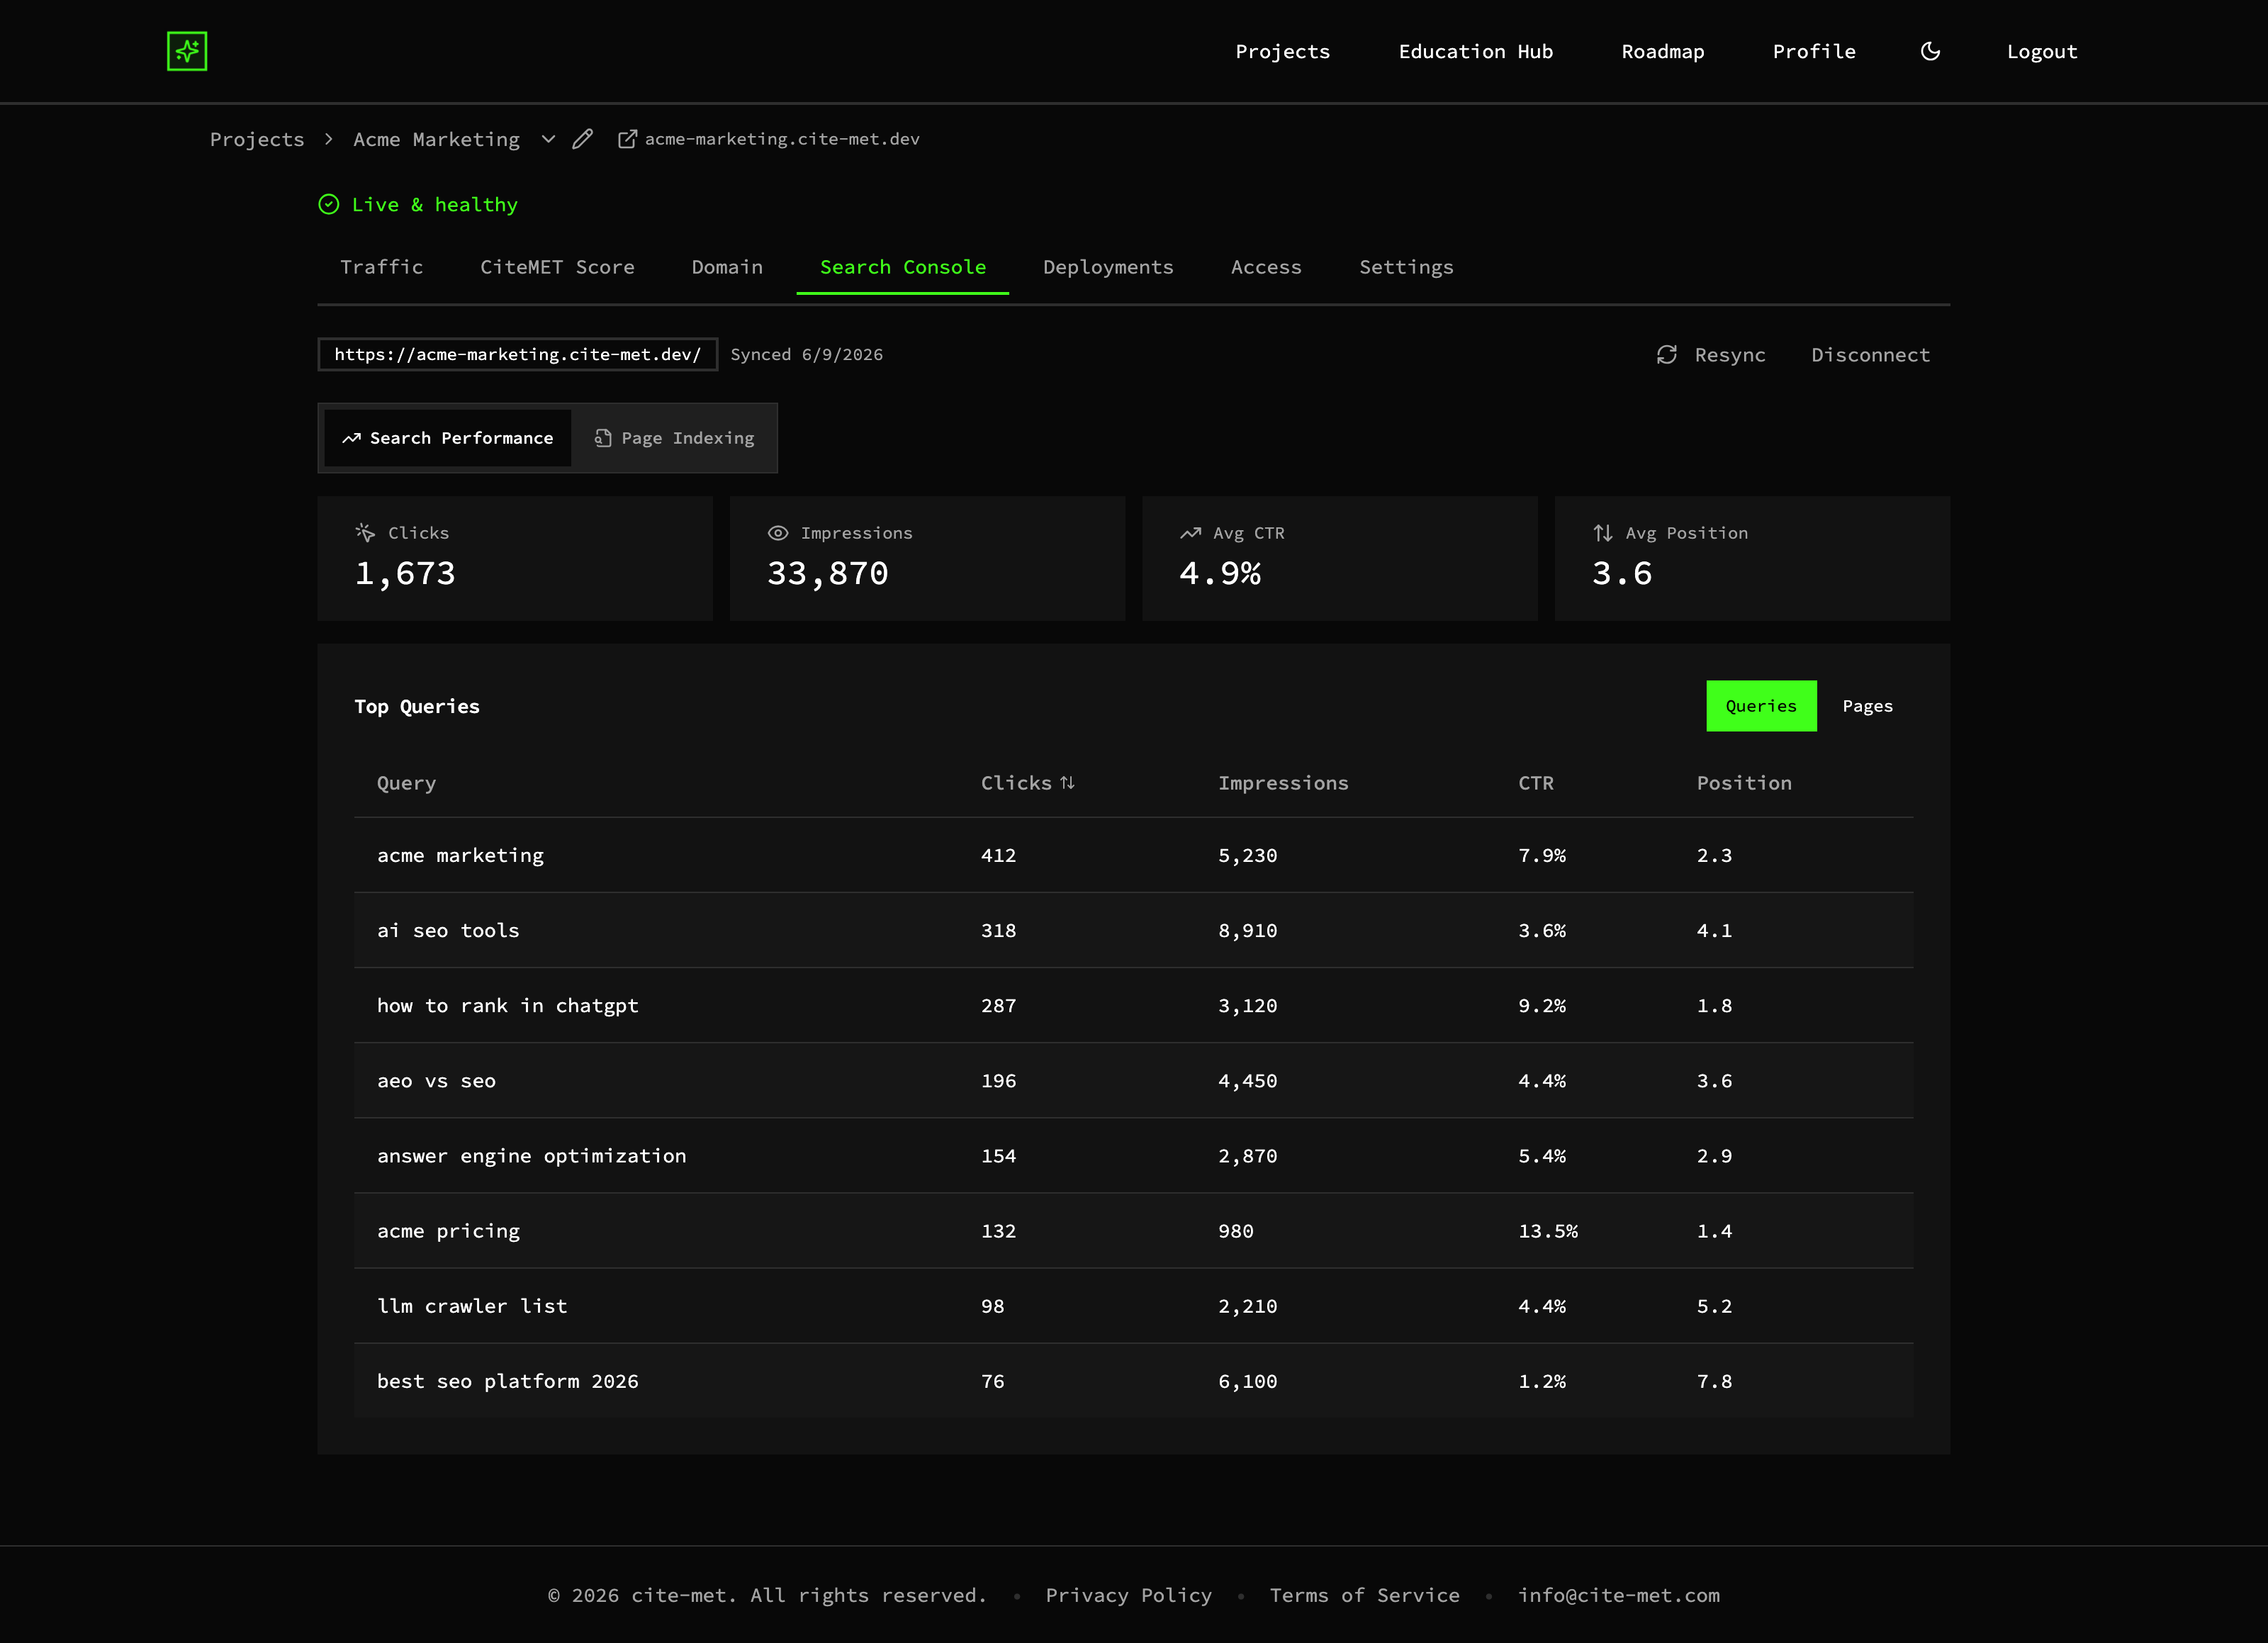This screenshot has width=2268, height=1643.
Task: Click the 1,673 Clicks total
Action: pyautogui.click(x=405, y=573)
